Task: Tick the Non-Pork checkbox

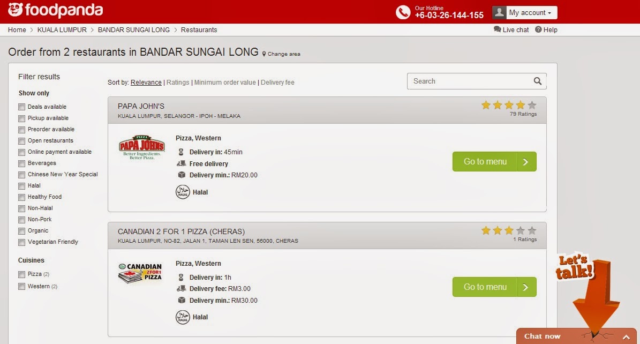Action: tap(21, 220)
